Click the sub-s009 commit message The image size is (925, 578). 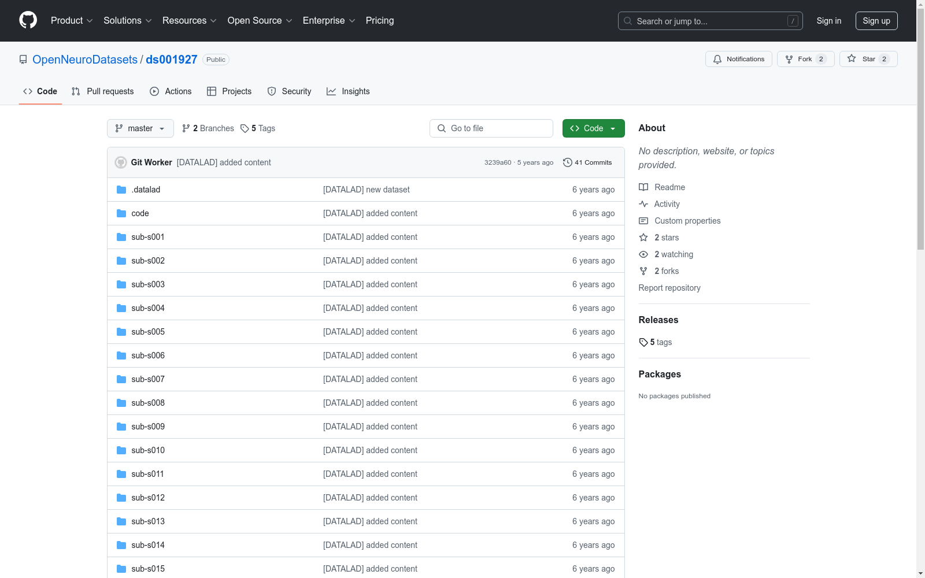pyautogui.click(x=370, y=427)
